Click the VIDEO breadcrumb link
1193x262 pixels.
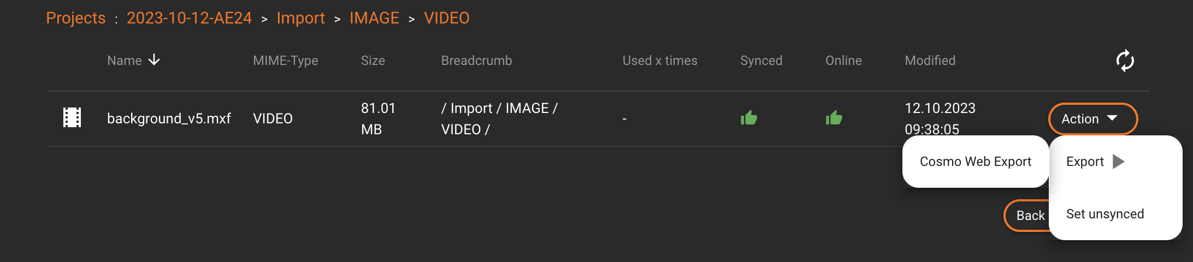(x=446, y=18)
